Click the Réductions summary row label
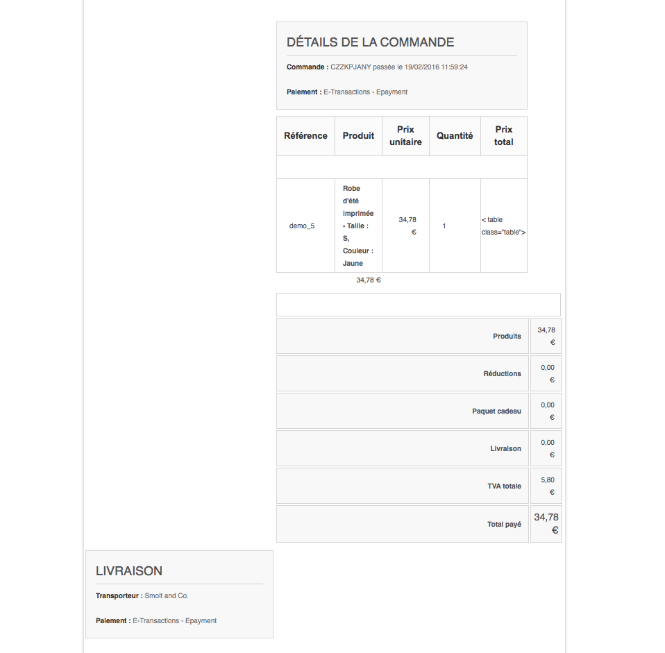Image resolution: width=665 pixels, height=653 pixels. pyautogui.click(x=502, y=374)
